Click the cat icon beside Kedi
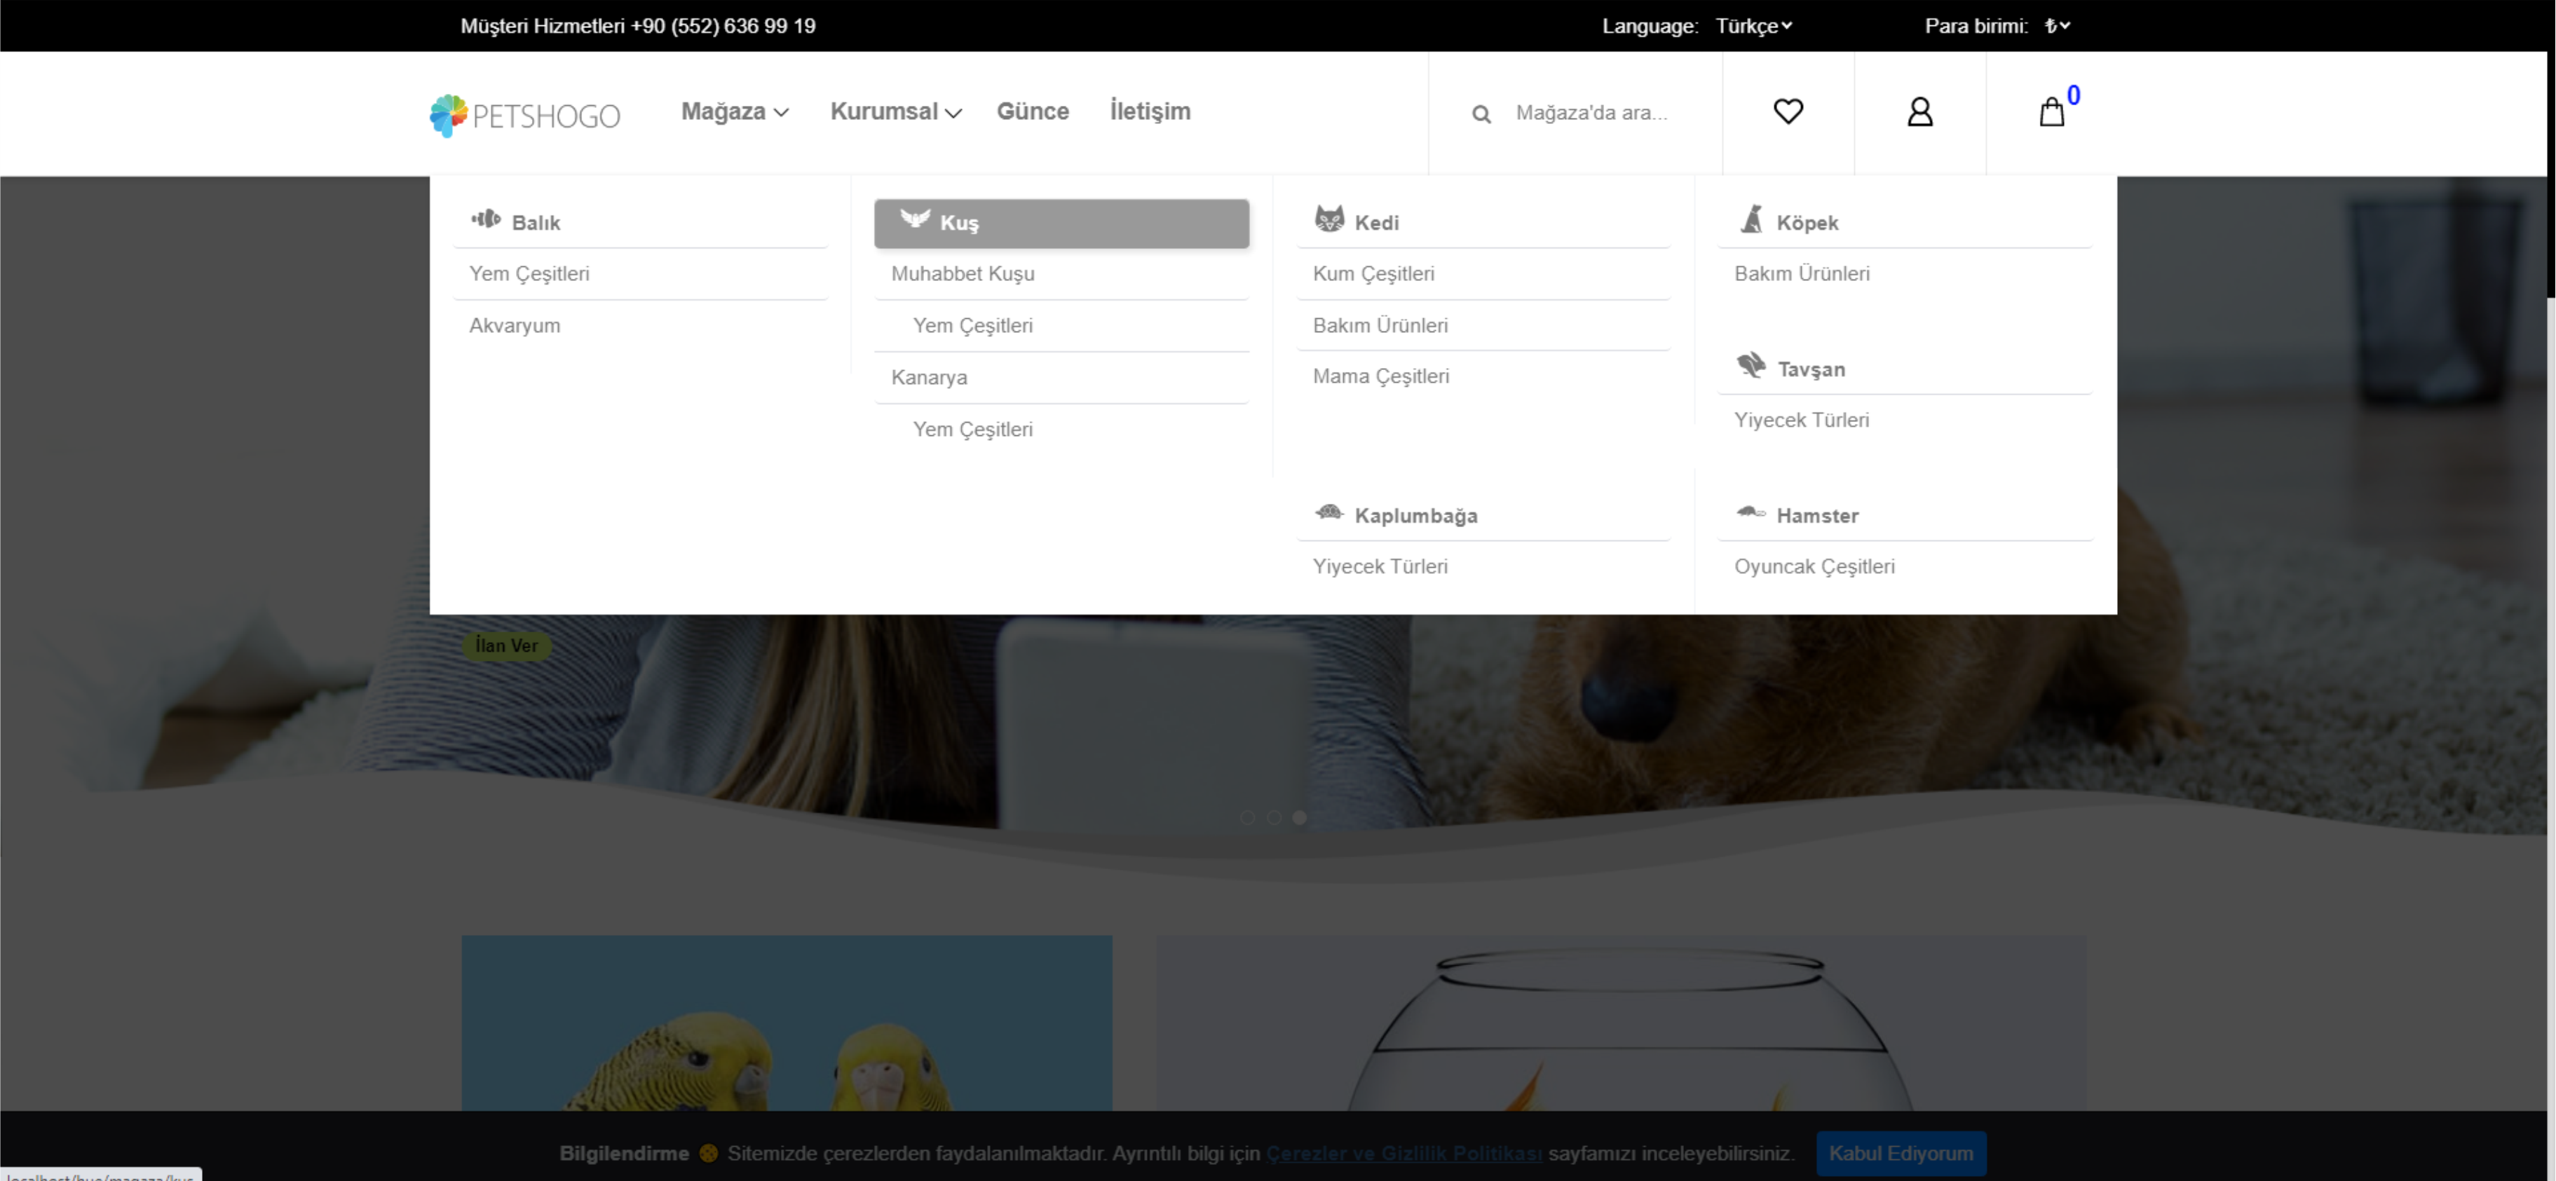Screen dimensions: 2556x1181 coord(1328,219)
